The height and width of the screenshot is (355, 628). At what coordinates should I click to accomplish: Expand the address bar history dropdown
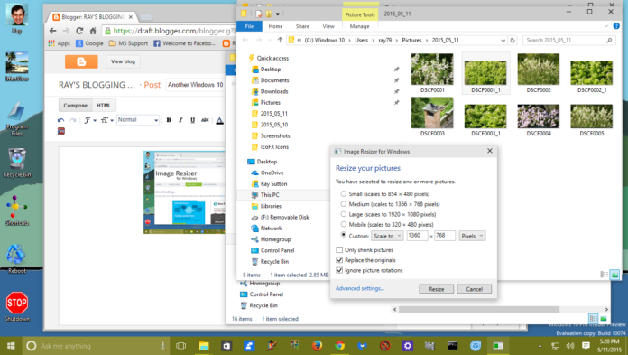503,41
